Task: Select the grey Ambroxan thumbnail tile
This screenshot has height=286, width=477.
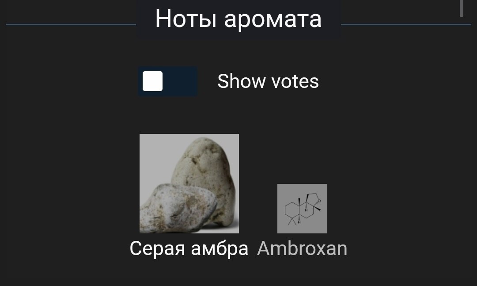Action: (x=302, y=209)
